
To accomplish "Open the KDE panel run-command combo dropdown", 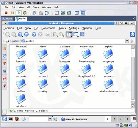I will tap(50, 119).
